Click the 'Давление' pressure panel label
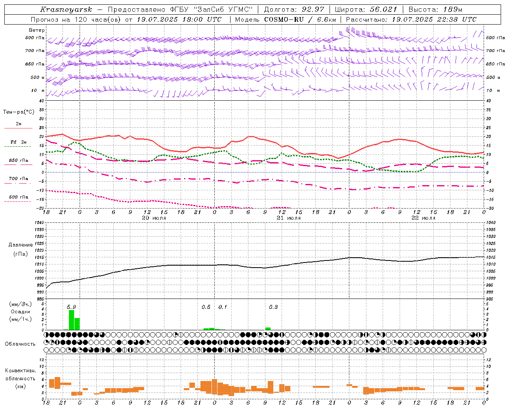The height and width of the screenshot is (406, 507). pos(21,245)
